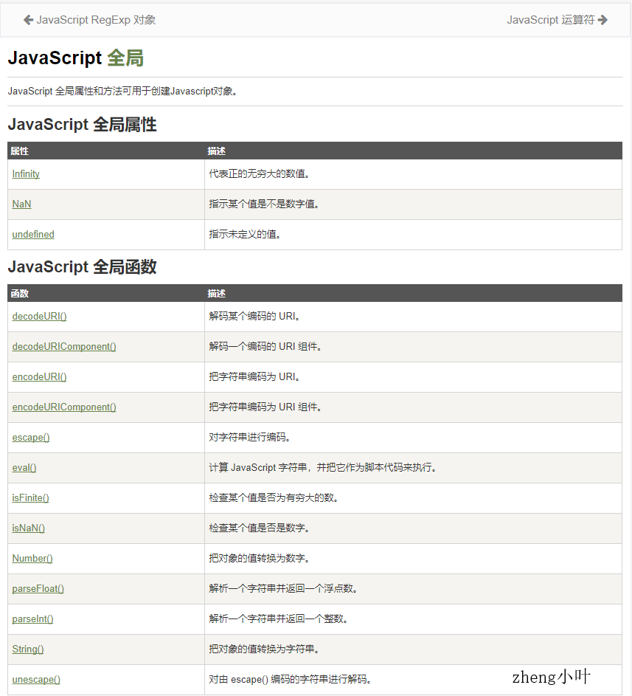Screen dimensions: 632x696
Task: Select the description 把对象的值转换为数字。
Action: (260, 559)
